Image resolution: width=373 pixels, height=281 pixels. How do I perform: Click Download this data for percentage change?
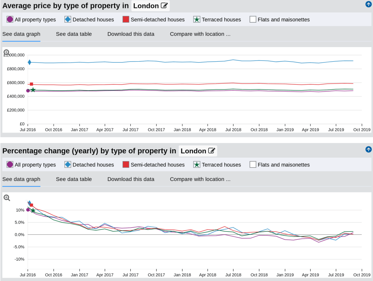click(x=131, y=179)
